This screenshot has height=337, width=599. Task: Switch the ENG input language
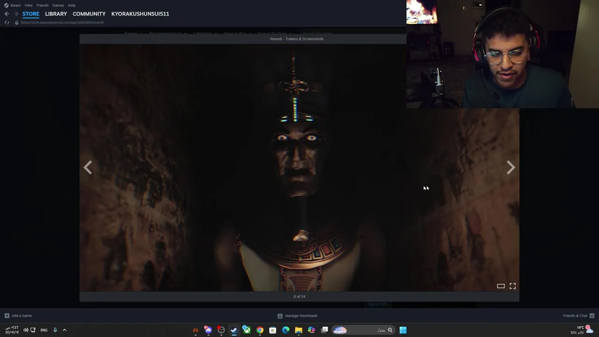click(44, 330)
